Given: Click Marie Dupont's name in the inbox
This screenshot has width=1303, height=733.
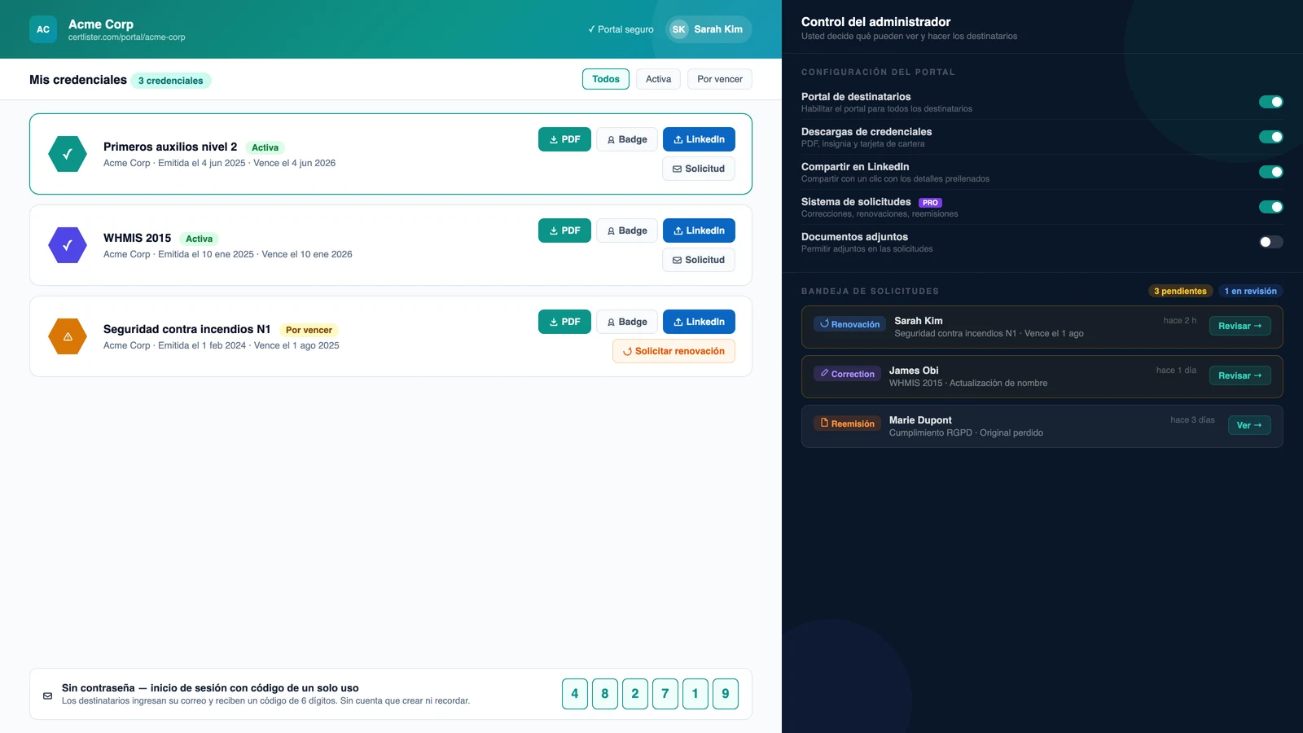Looking at the screenshot, I should 920,420.
